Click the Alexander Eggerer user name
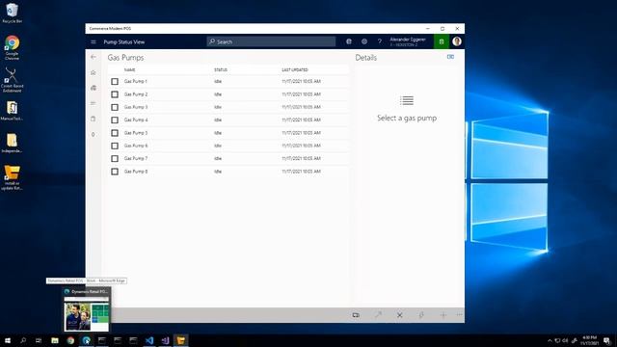 coord(408,40)
